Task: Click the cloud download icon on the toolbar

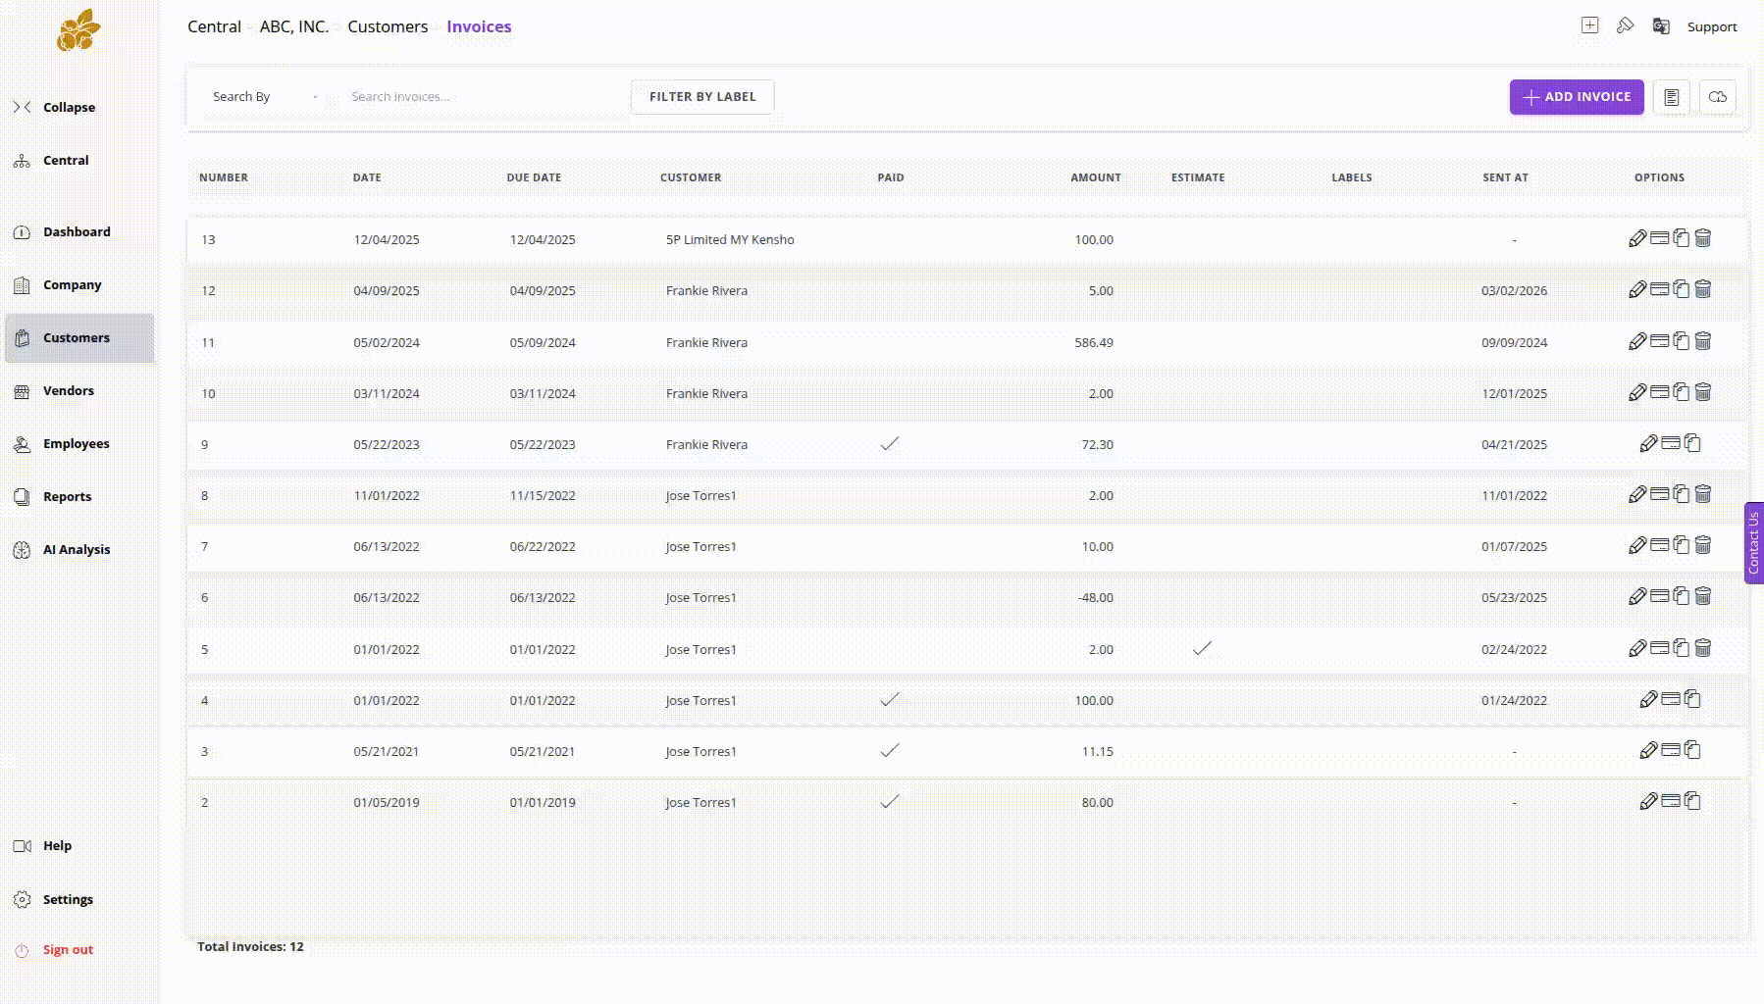Action: click(1718, 96)
